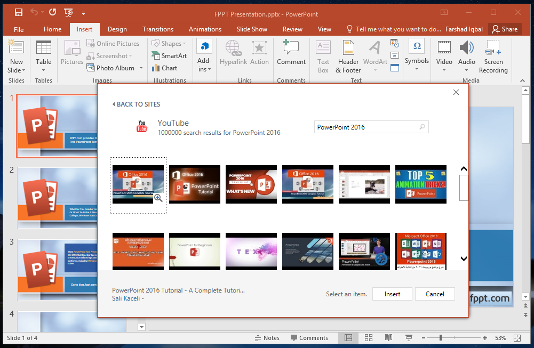
Task: Insert a Chart from the ribbon
Action: [164, 68]
